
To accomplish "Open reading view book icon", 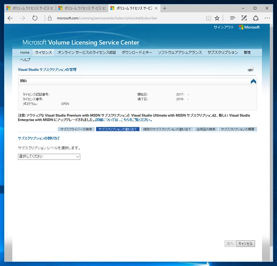I will tap(209, 18).
